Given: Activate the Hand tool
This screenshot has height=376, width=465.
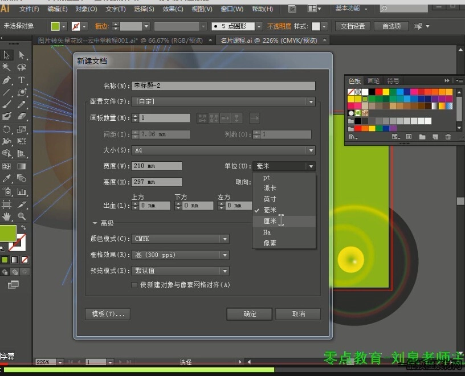Looking at the screenshot, I should coord(7,216).
